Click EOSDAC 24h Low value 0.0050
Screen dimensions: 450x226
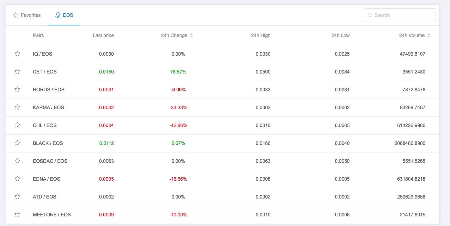click(342, 161)
